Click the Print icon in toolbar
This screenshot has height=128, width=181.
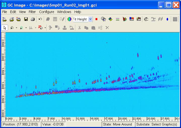click(33, 19)
